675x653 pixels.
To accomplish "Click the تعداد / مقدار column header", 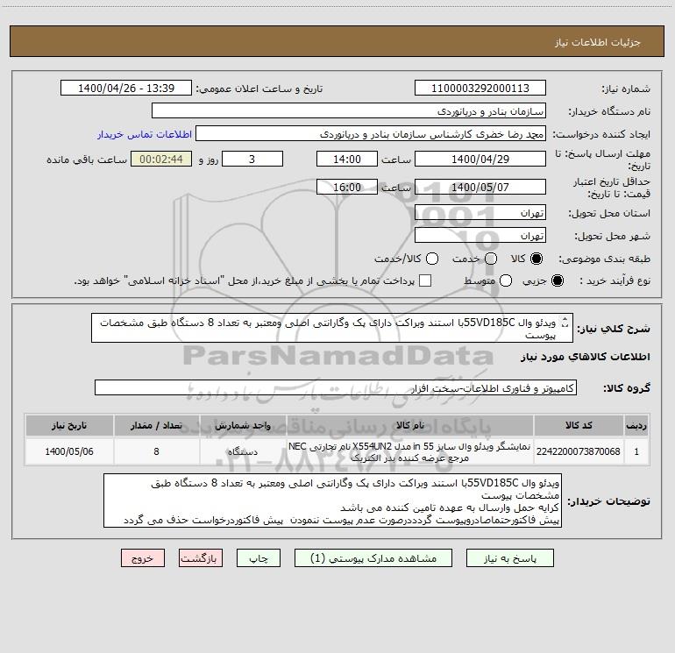I will pos(156,425).
